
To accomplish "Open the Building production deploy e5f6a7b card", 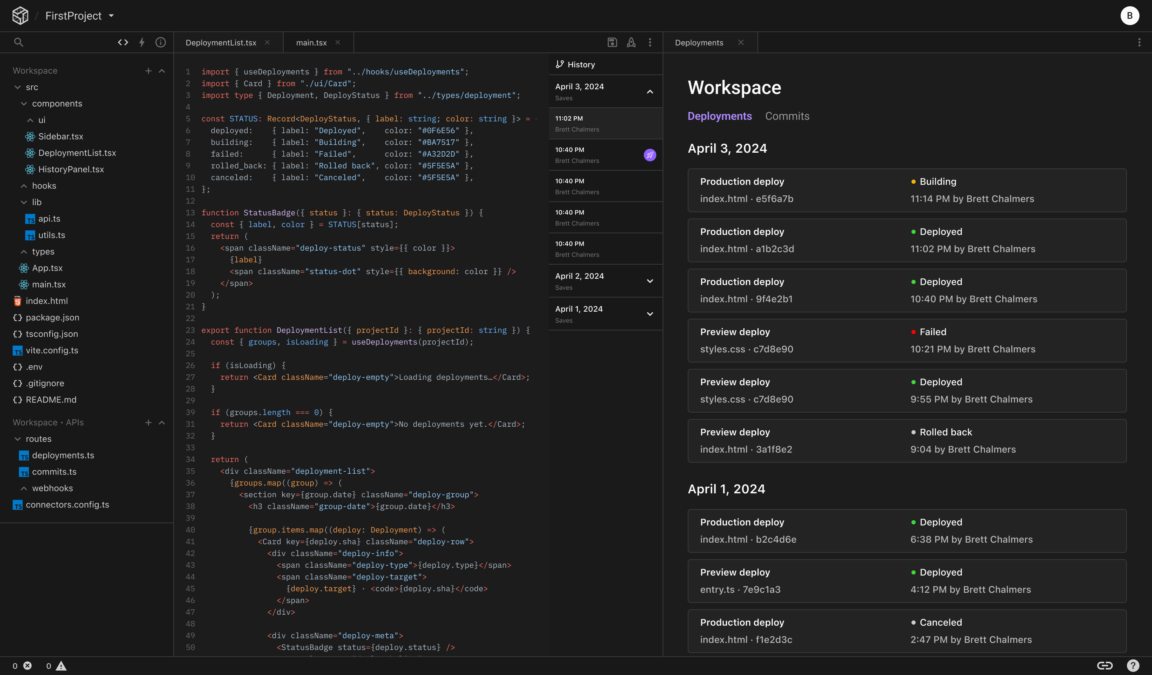I will 907,190.
